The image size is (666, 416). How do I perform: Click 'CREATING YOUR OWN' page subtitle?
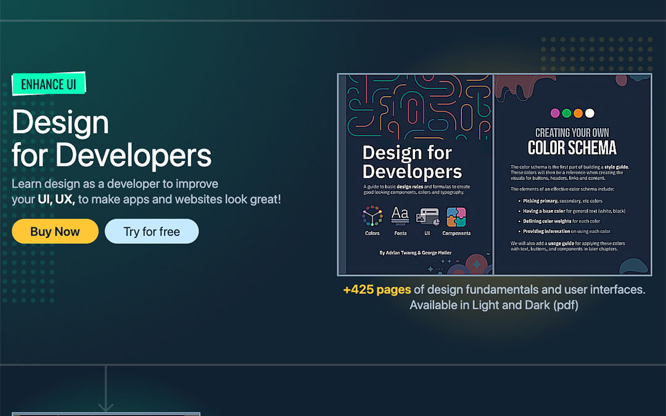coord(572,133)
